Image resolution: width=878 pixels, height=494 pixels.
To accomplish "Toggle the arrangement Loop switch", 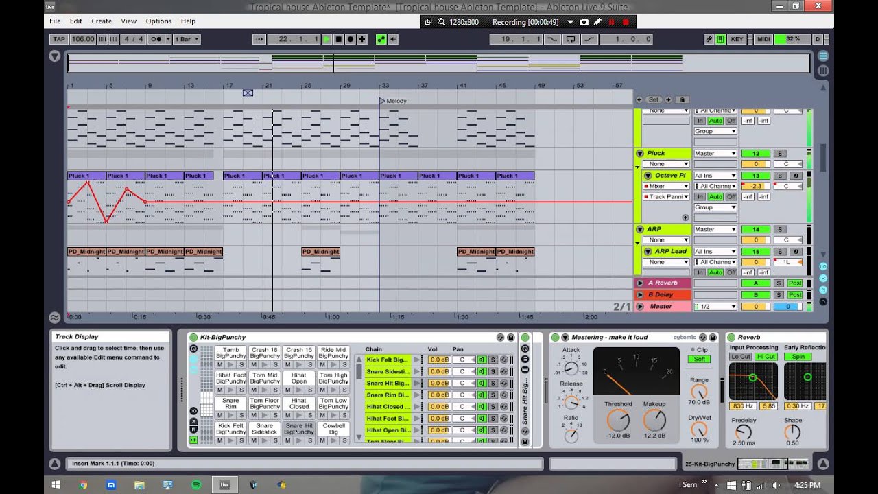I will [571, 39].
